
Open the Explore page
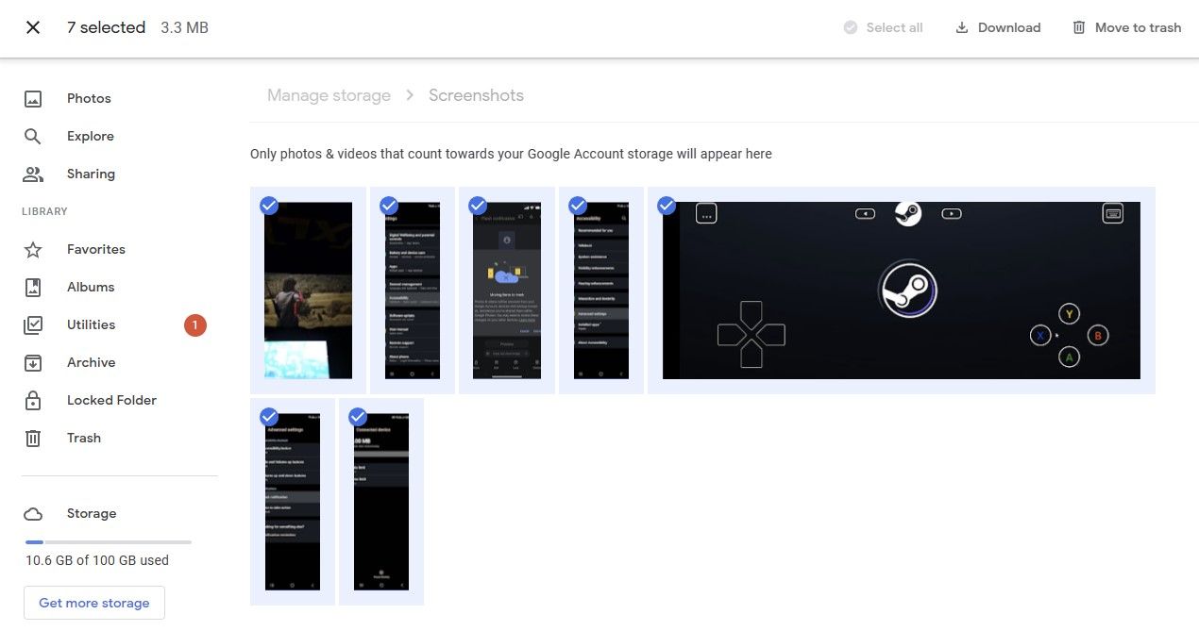(x=90, y=136)
